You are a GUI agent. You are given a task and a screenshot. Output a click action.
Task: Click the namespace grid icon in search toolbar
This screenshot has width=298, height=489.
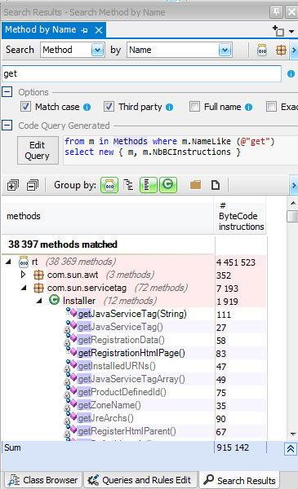tap(281, 50)
